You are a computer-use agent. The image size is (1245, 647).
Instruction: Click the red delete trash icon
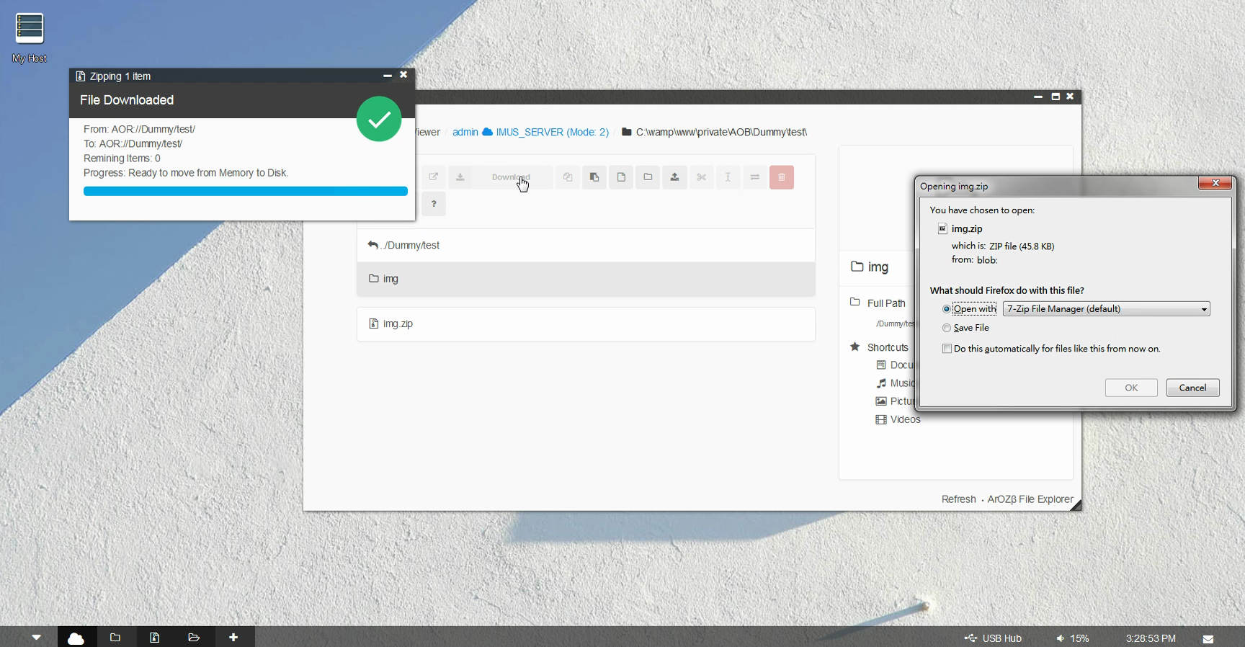pyautogui.click(x=781, y=177)
